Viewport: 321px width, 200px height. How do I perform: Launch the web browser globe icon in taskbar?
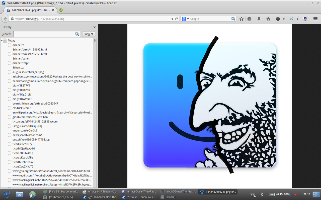click(33, 194)
